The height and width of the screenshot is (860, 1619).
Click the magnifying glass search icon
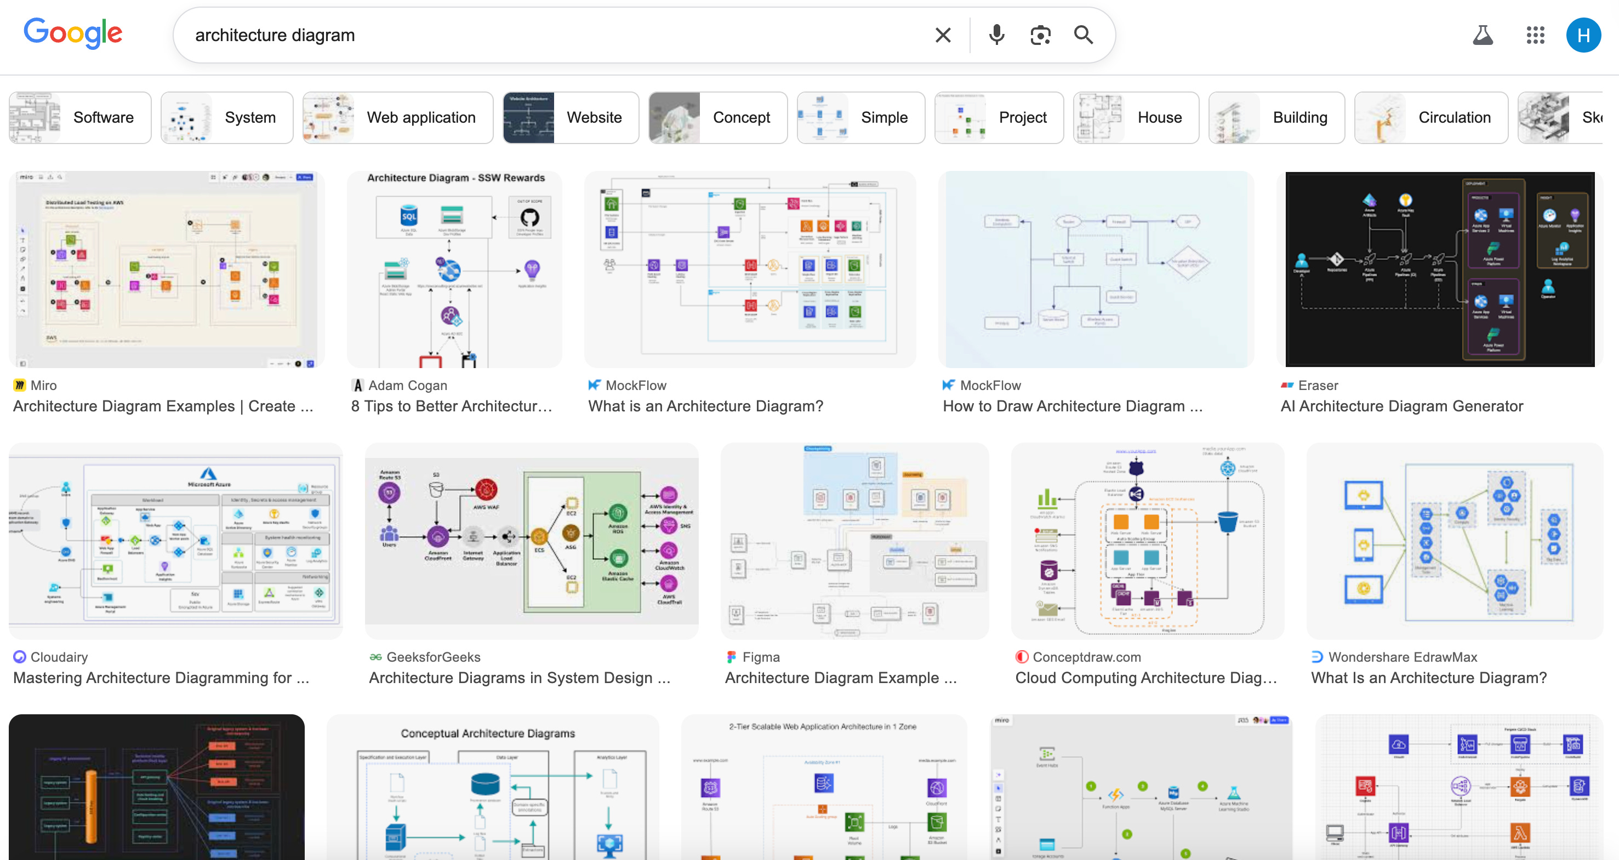(1084, 35)
